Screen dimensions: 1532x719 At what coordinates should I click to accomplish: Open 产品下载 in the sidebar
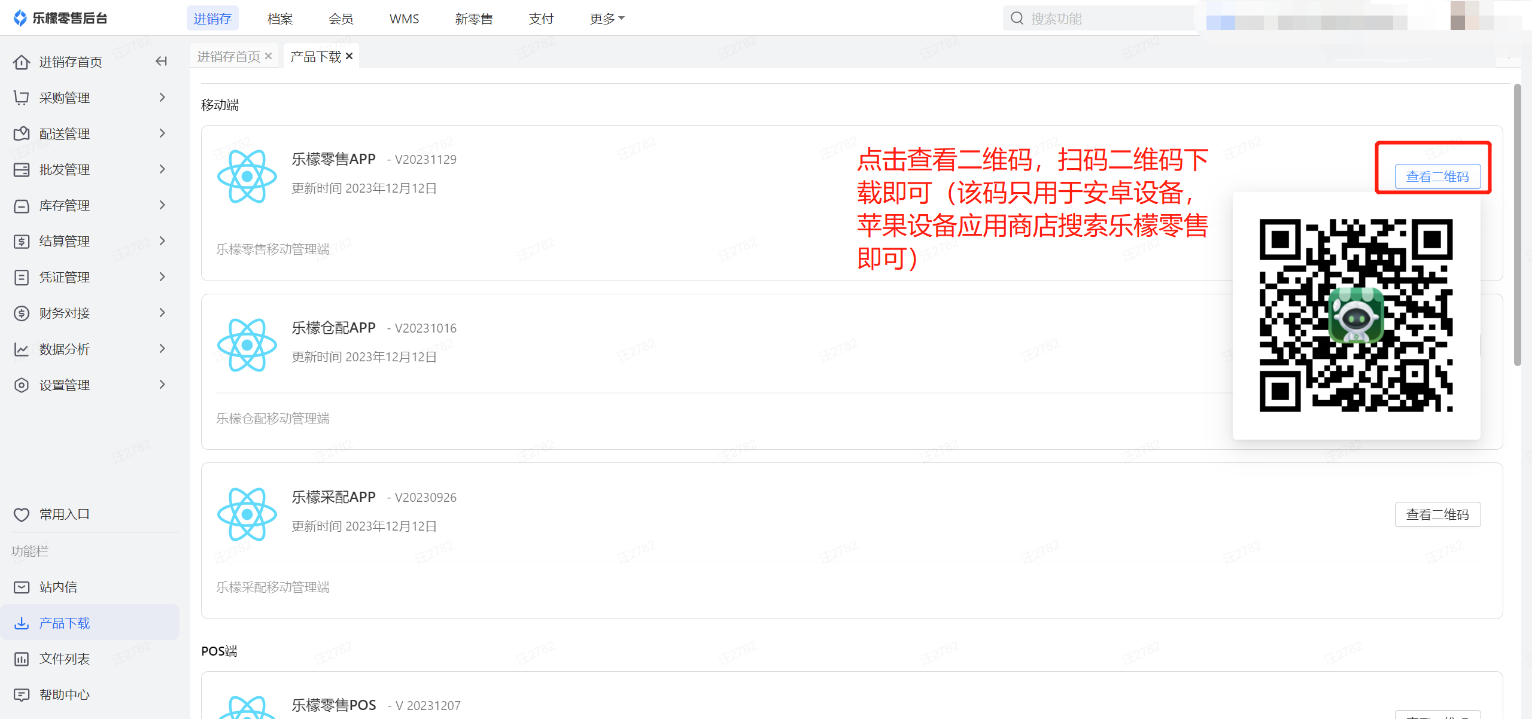point(90,623)
